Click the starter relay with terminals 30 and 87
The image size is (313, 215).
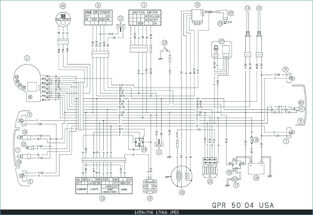pyautogui.click(x=237, y=164)
